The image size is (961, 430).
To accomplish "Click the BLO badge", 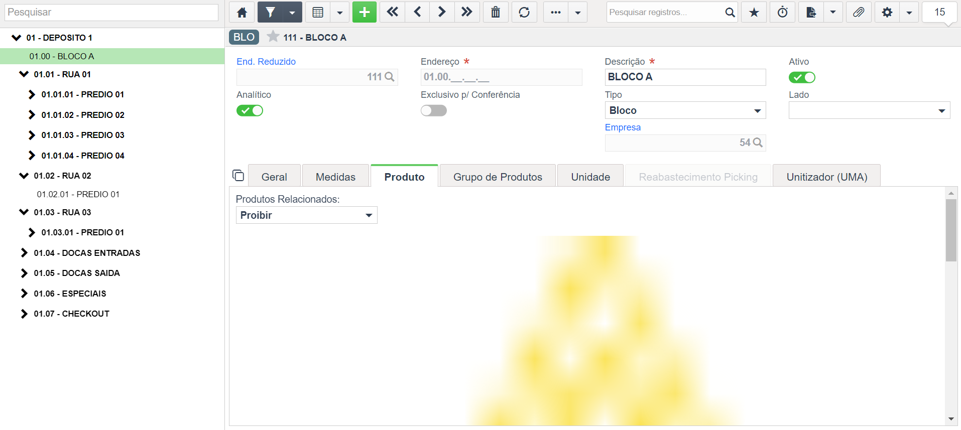I will click(244, 37).
